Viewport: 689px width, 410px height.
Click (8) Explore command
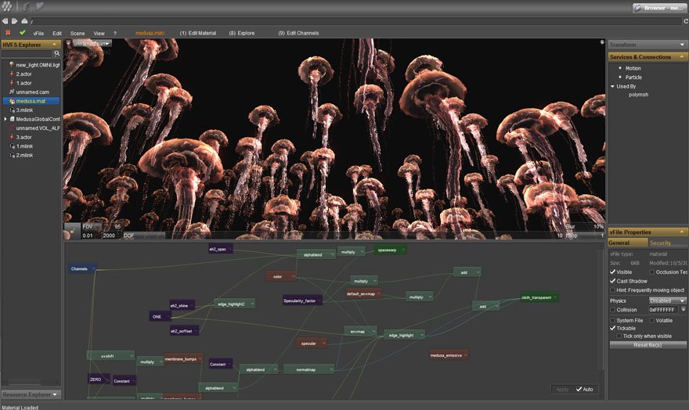[242, 34]
